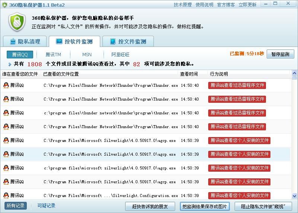The height and width of the screenshot is (213, 298).
Task: Switch to the 隐私清理 tab
Action: pos(25,41)
